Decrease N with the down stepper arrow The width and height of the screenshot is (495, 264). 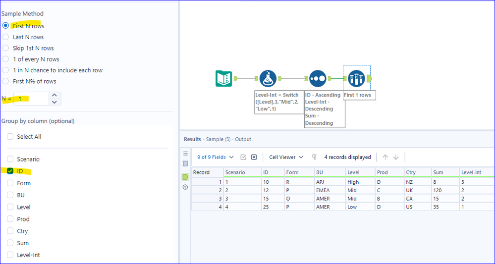click(x=55, y=102)
